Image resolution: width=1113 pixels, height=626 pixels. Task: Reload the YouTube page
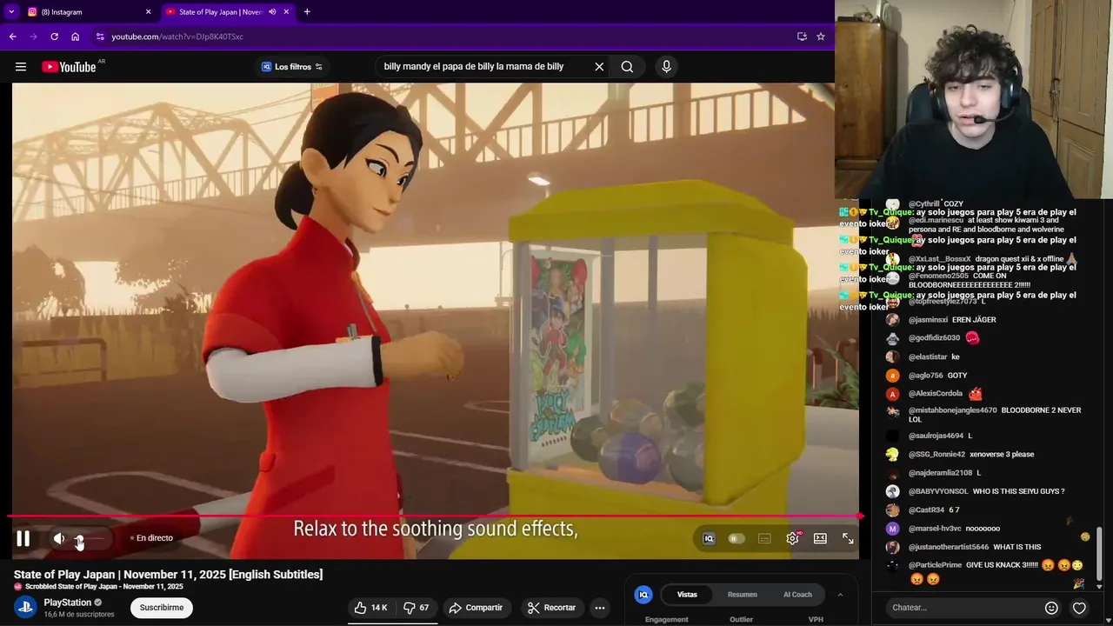point(54,37)
